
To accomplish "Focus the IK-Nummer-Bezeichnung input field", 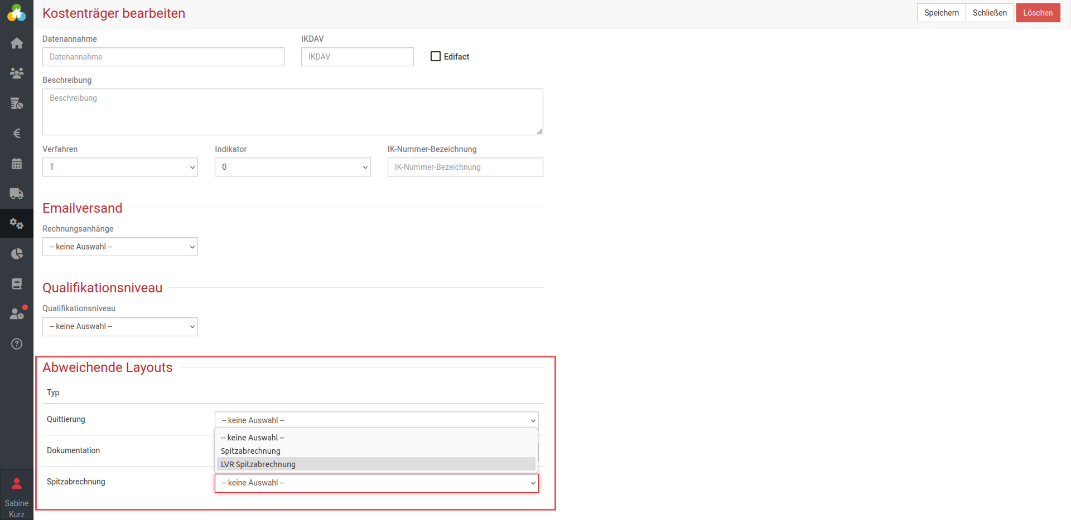I will pos(465,167).
